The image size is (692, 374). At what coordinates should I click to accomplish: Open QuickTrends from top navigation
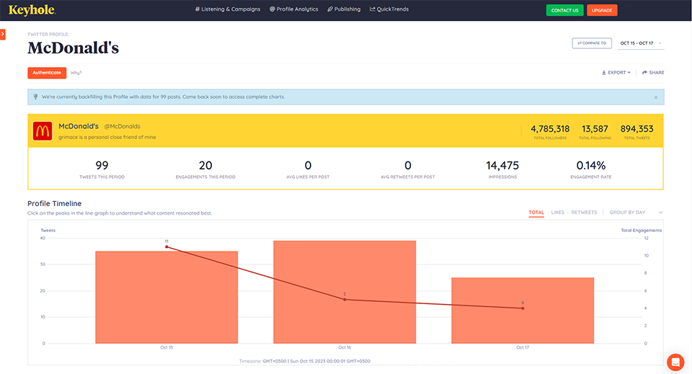[x=389, y=9]
